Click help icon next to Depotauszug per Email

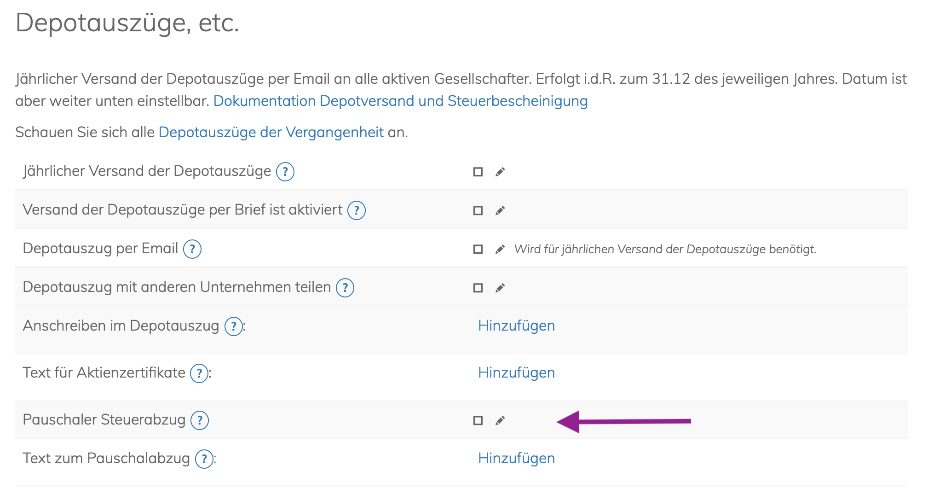(x=192, y=249)
